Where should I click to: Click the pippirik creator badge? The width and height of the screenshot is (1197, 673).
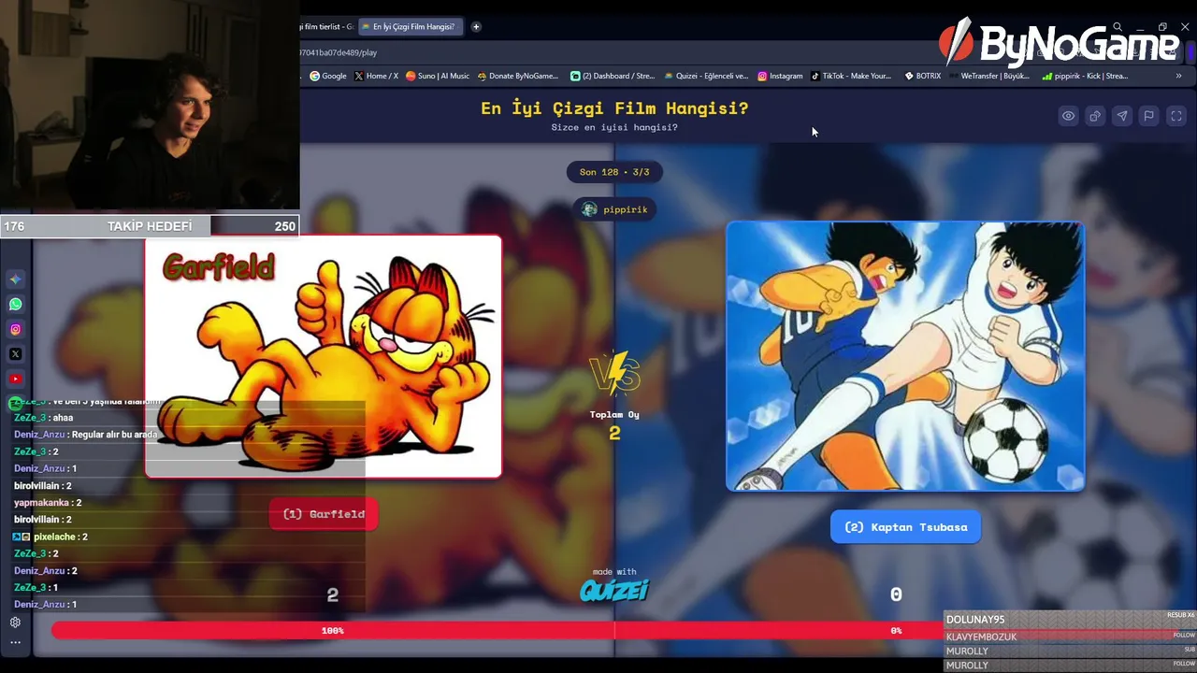614,209
